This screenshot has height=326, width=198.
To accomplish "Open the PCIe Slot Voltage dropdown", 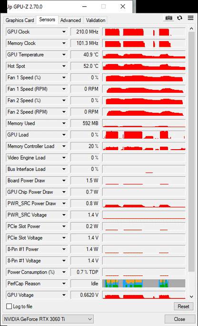I will click(64, 238).
